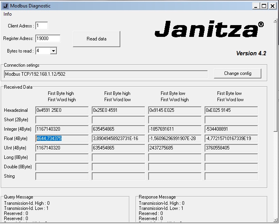The image size is (279, 224).
Task: Expand the Bytes to read dropdown
Action: click(53, 51)
